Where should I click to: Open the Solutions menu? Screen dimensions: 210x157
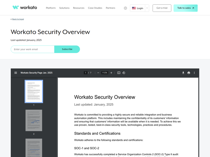(64, 8)
